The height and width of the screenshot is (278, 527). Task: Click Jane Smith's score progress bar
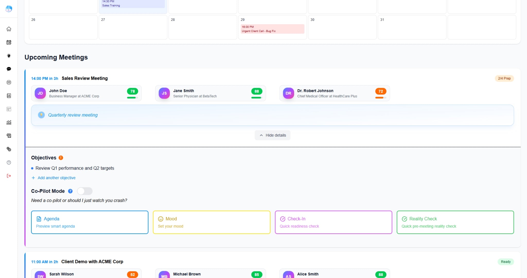256,98
